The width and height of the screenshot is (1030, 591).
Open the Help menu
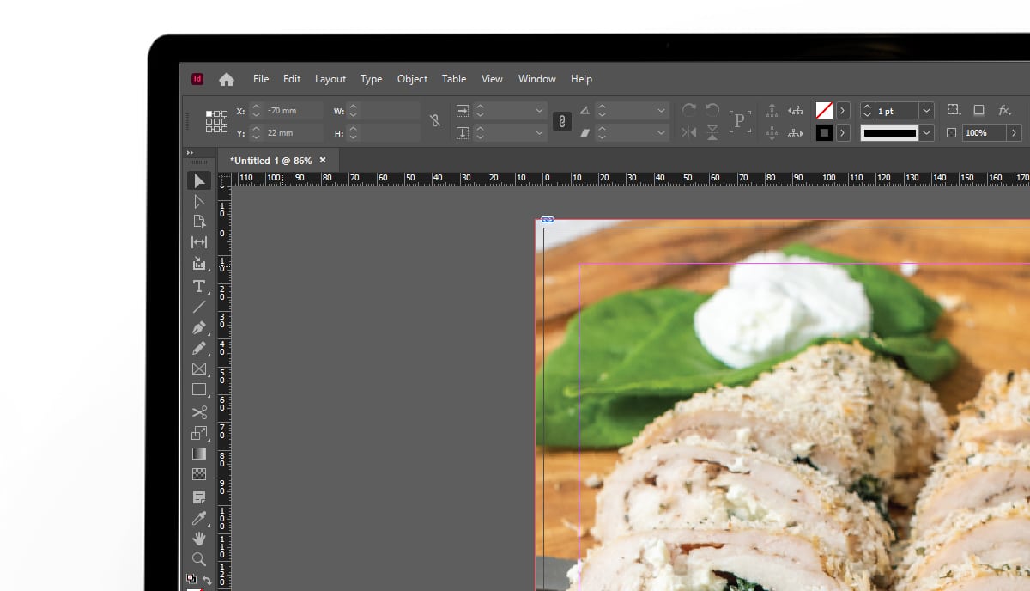[x=581, y=79]
